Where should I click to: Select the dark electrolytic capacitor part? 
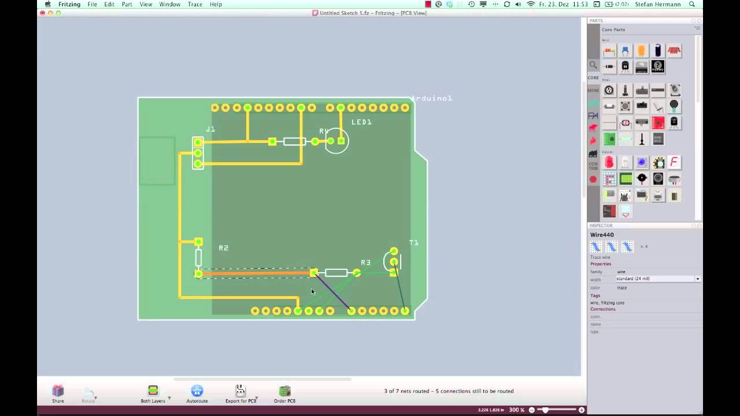[658, 51]
